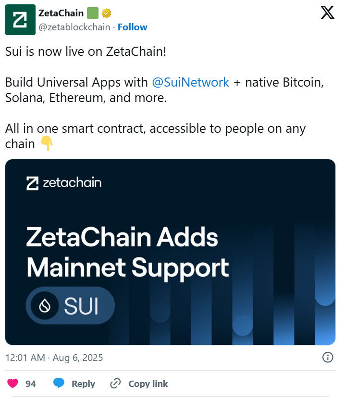This screenshot has height=397, width=345.
Task: Click the zetachain logo inside the banner image
Action: (65, 183)
